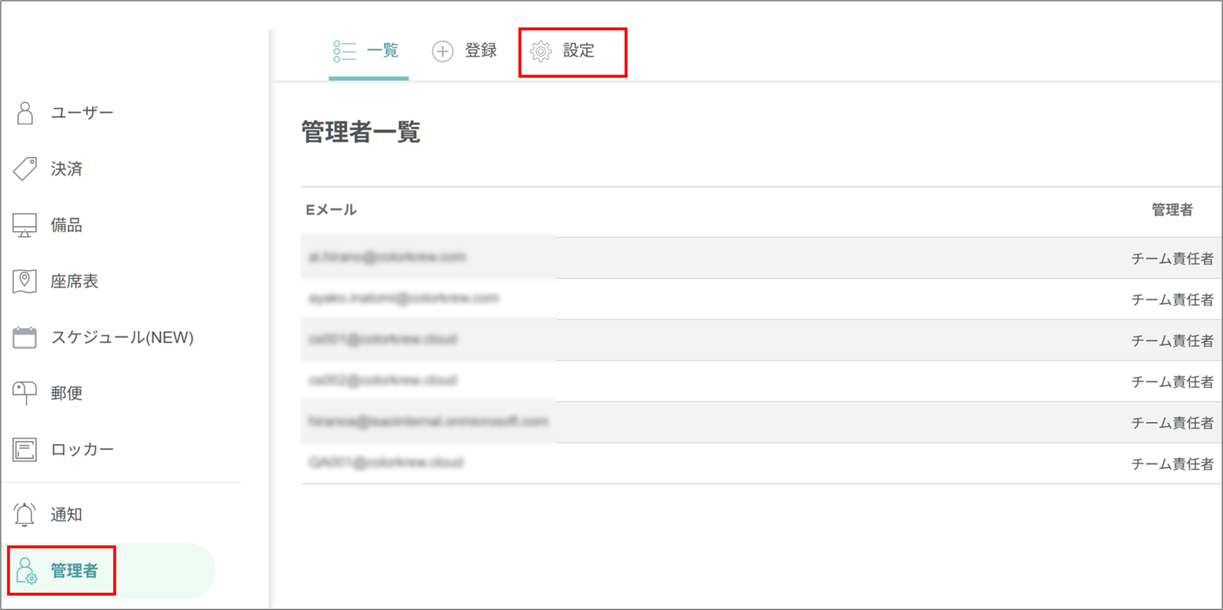Screen dimensions: 1223x610
Task: Click the first email address in the list
Action: [387, 257]
